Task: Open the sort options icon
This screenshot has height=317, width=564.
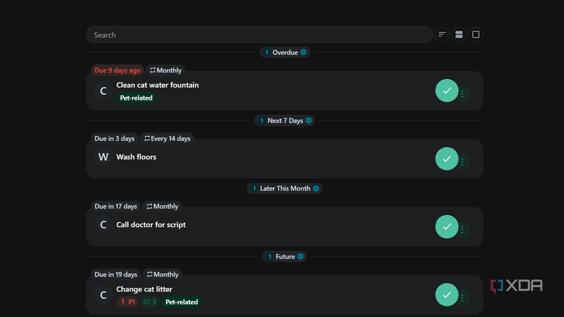Action: (442, 35)
